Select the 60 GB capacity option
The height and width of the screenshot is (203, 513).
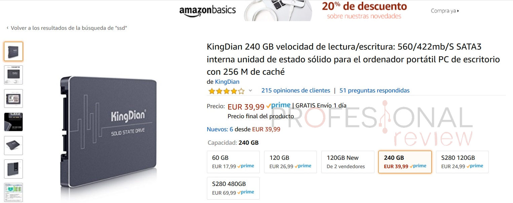pos(233,162)
